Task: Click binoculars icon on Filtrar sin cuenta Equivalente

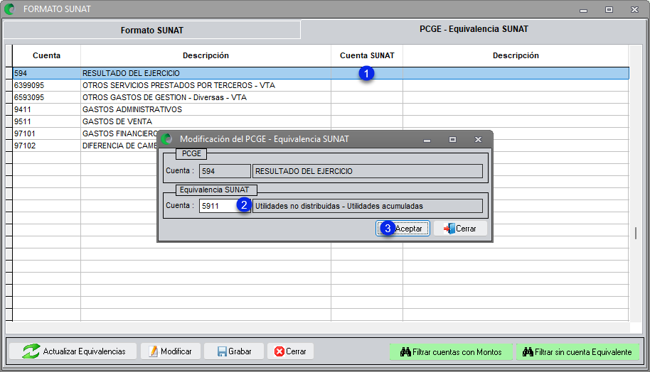Action: point(528,352)
